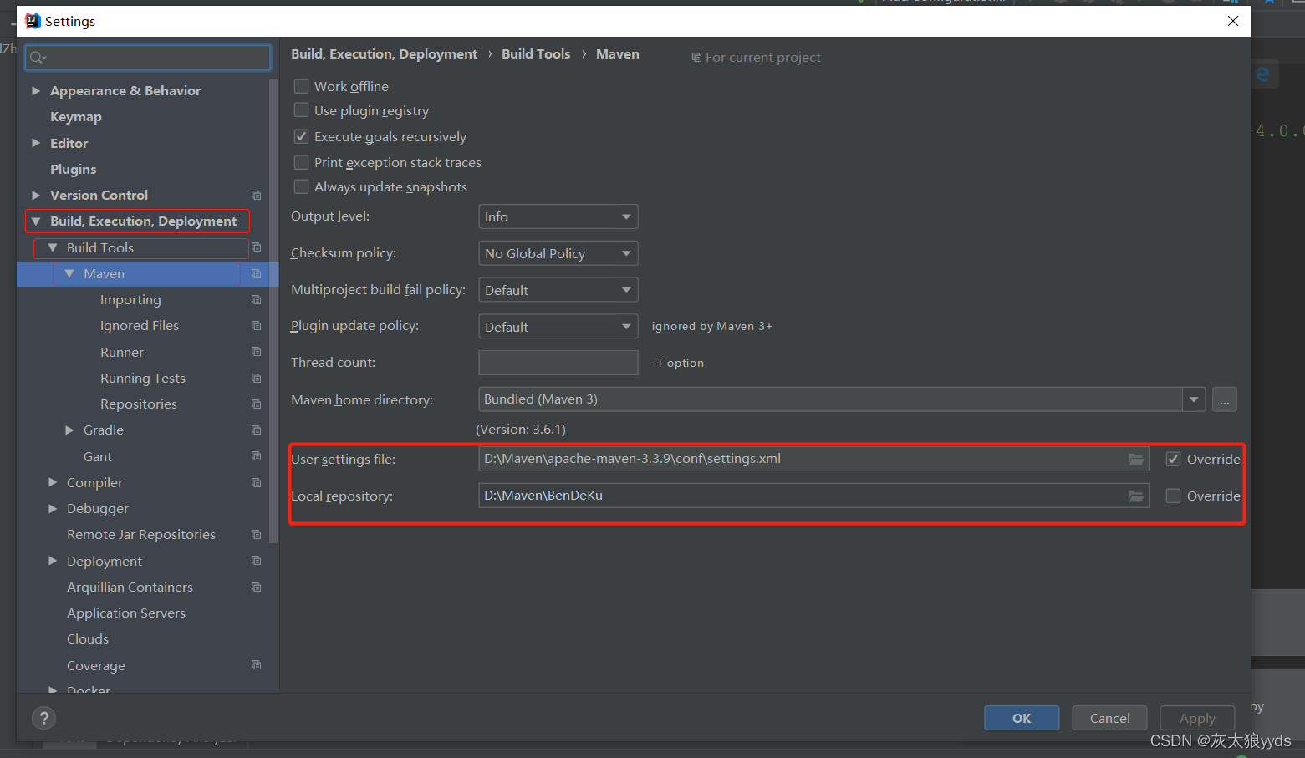Click project-level icon beside Build Tools
This screenshot has width=1305, height=758.
[257, 247]
